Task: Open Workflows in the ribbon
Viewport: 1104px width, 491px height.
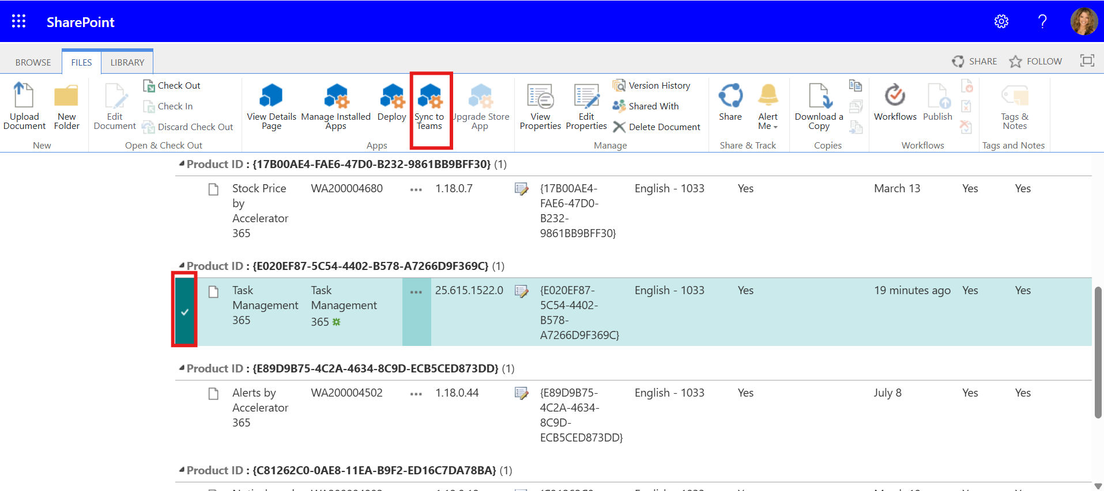Action: coord(895,102)
